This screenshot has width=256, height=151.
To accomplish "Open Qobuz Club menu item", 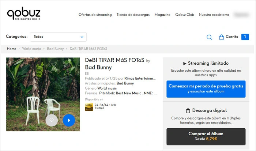I will pyautogui.click(x=184, y=15).
